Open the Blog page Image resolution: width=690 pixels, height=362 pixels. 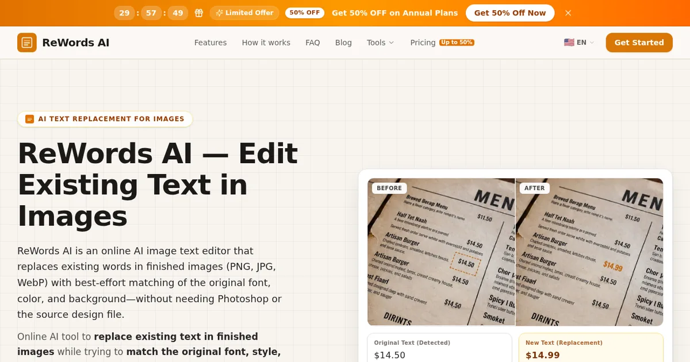[x=343, y=43]
